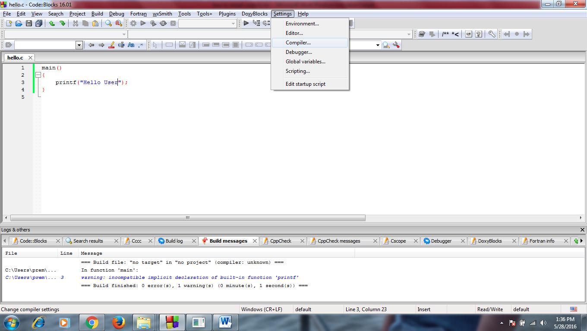This screenshot has width=587, height=331.
Task: Open the code completion scope dropdown
Action: (124, 34)
